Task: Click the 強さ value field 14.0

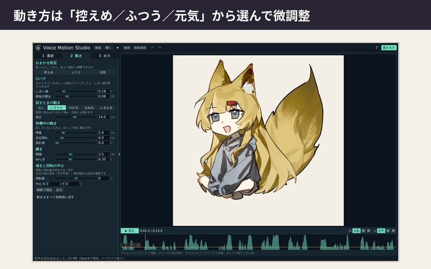Action: (x=104, y=117)
